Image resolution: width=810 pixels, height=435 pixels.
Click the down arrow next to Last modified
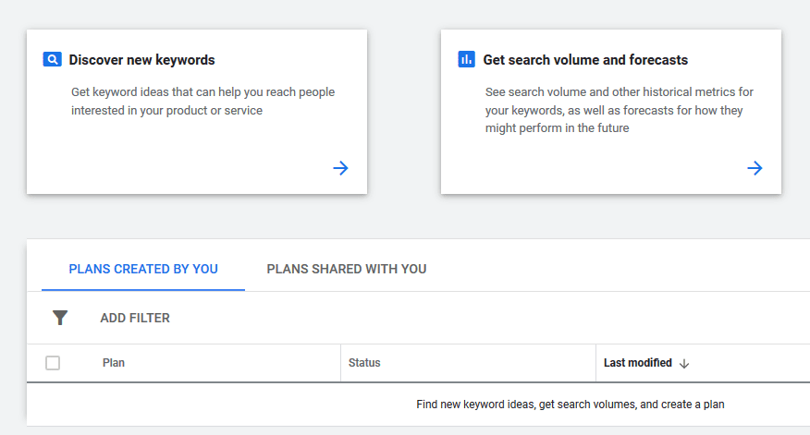click(684, 363)
